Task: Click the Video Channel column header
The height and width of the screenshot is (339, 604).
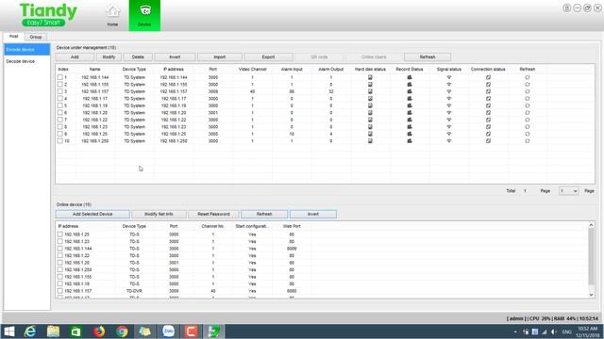Action: pos(252,69)
